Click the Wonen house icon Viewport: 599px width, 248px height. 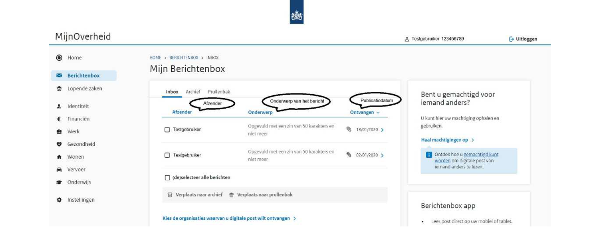click(59, 157)
